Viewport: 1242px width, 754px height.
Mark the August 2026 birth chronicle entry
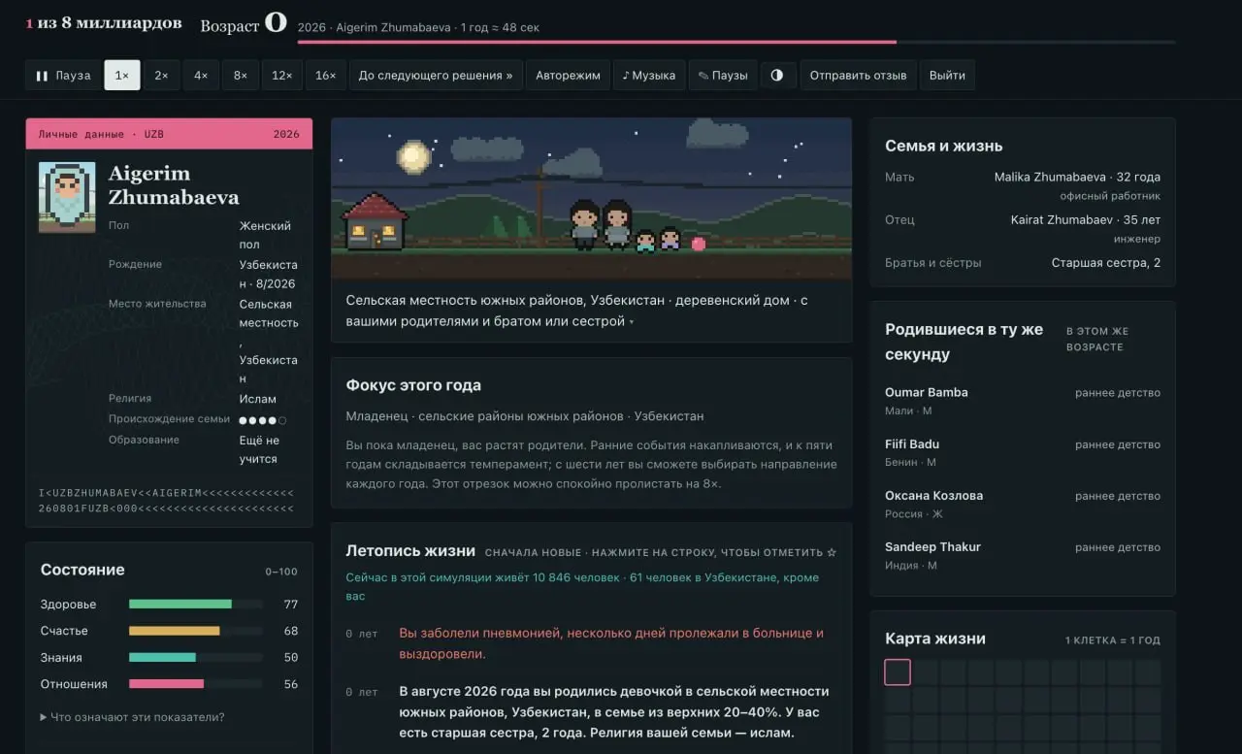[x=591, y=712]
